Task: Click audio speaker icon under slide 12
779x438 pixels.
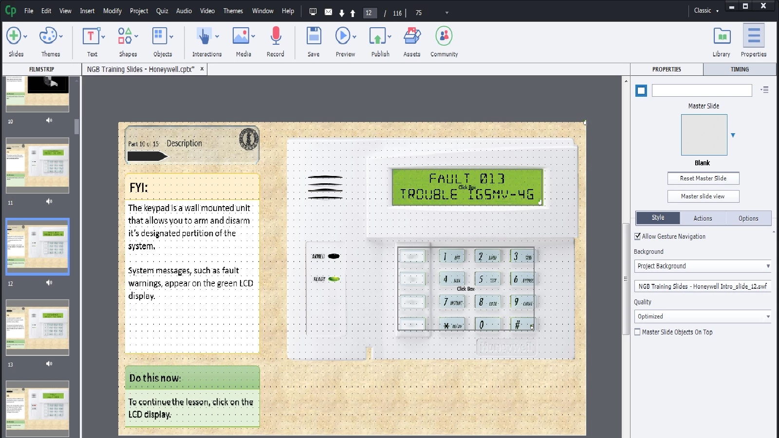Action: click(x=49, y=282)
